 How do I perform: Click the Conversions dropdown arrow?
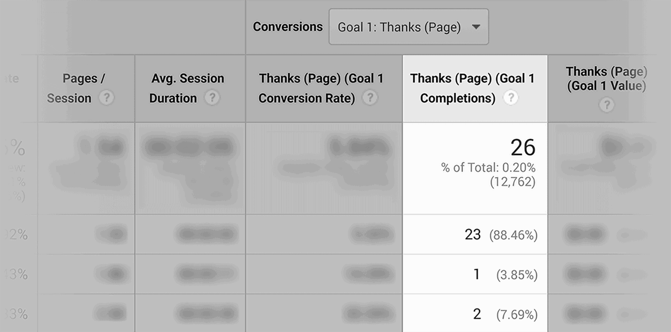click(476, 27)
